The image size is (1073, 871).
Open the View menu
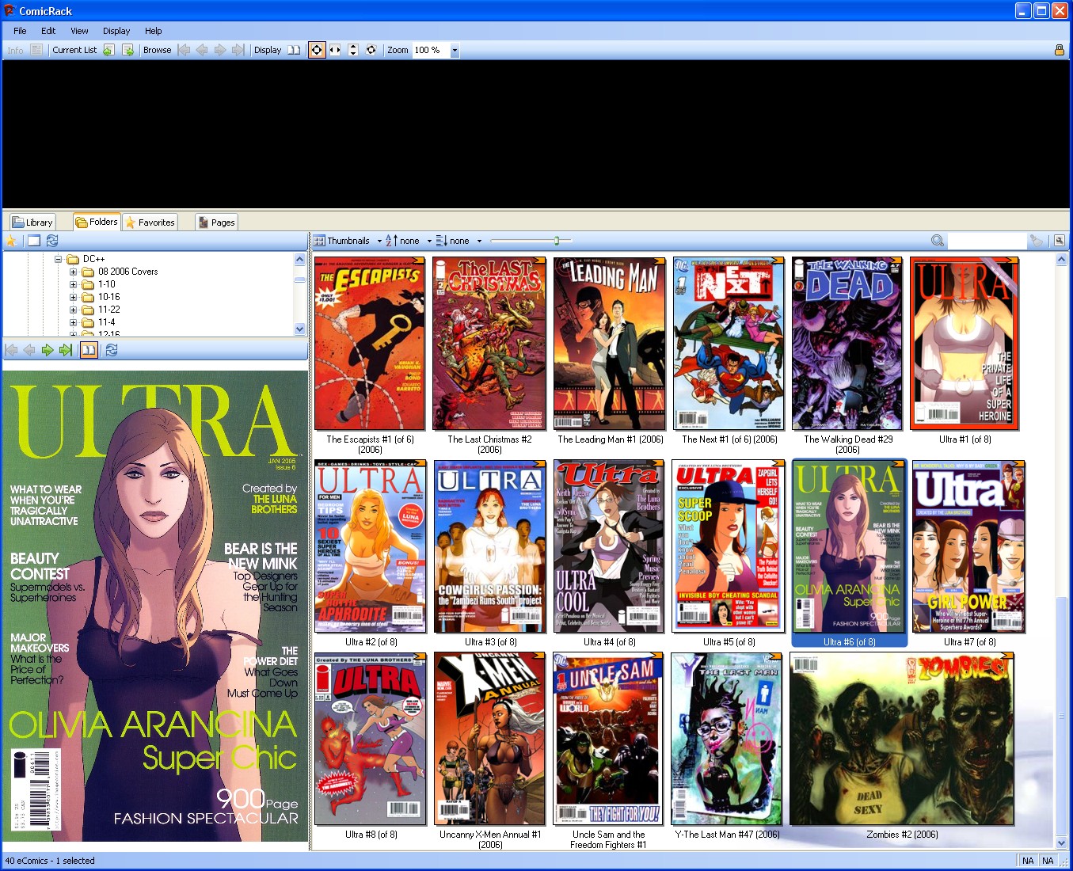pyautogui.click(x=79, y=31)
